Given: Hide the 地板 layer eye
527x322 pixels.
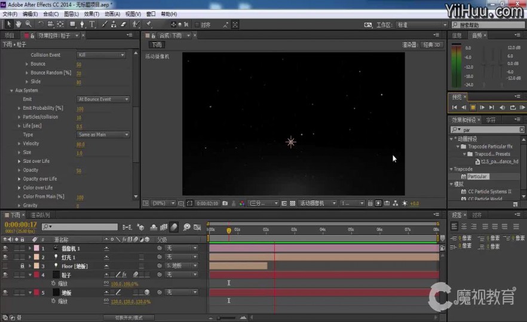Looking at the screenshot, I should coord(5,292).
